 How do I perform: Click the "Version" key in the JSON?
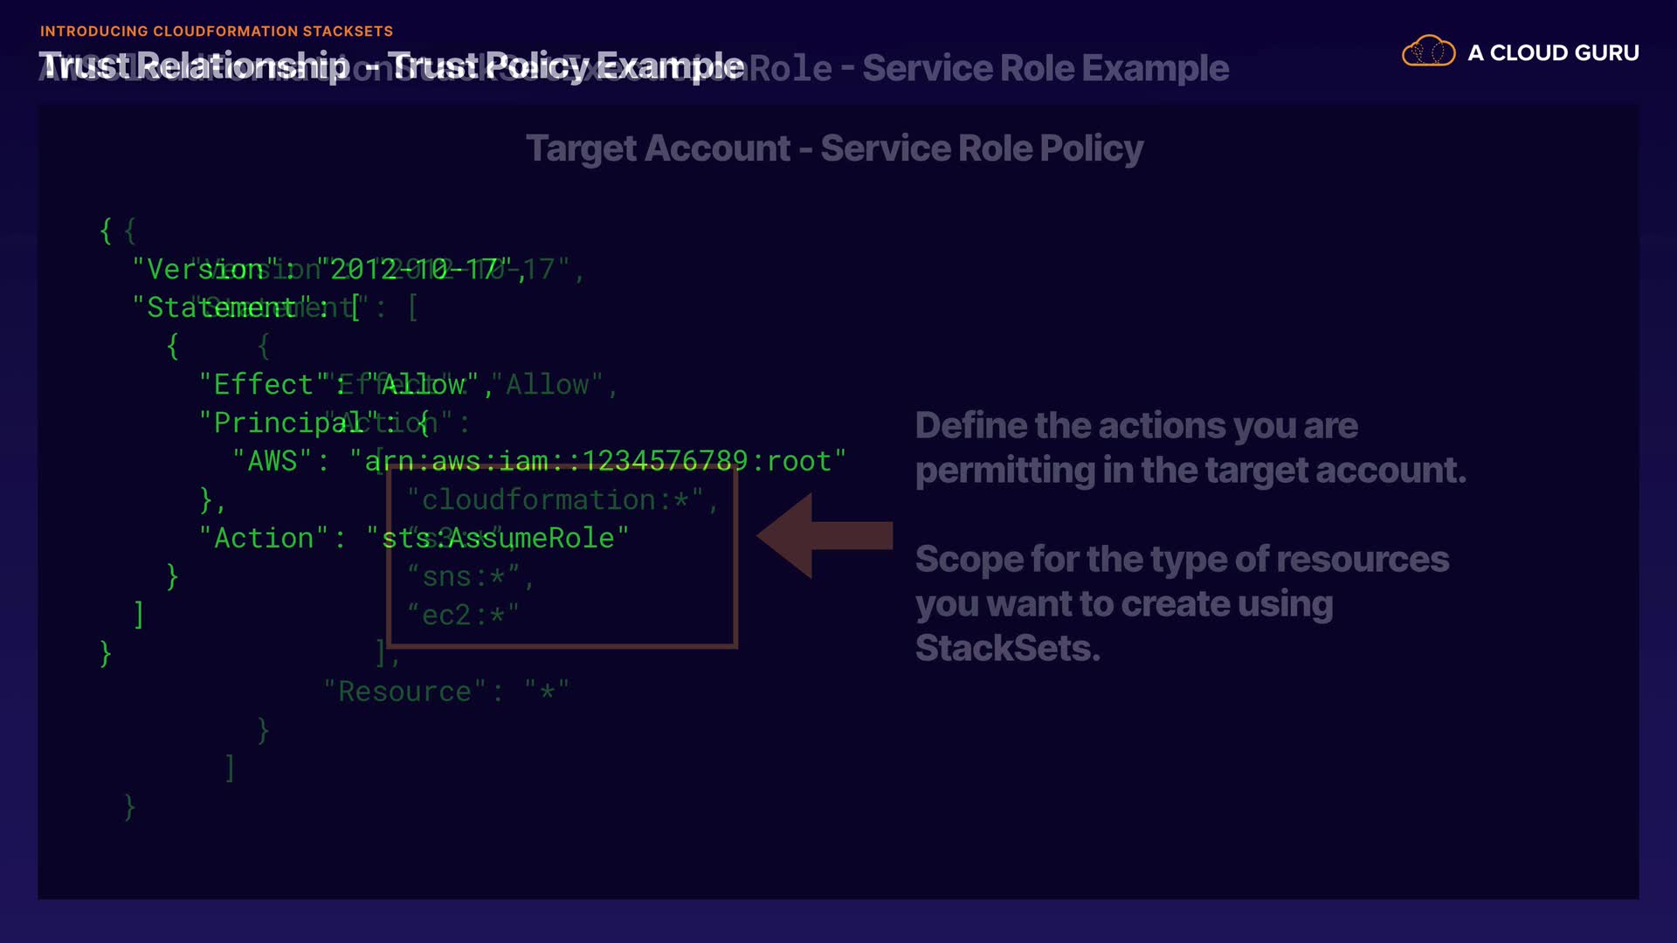click(205, 269)
